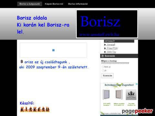Open the Amstaff ad link
This screenshot has height=116, width=155.
pos(111,44)
